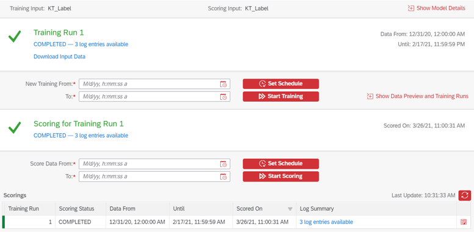
Task: Open log details icon in scoring row
Action: (463, 222)
